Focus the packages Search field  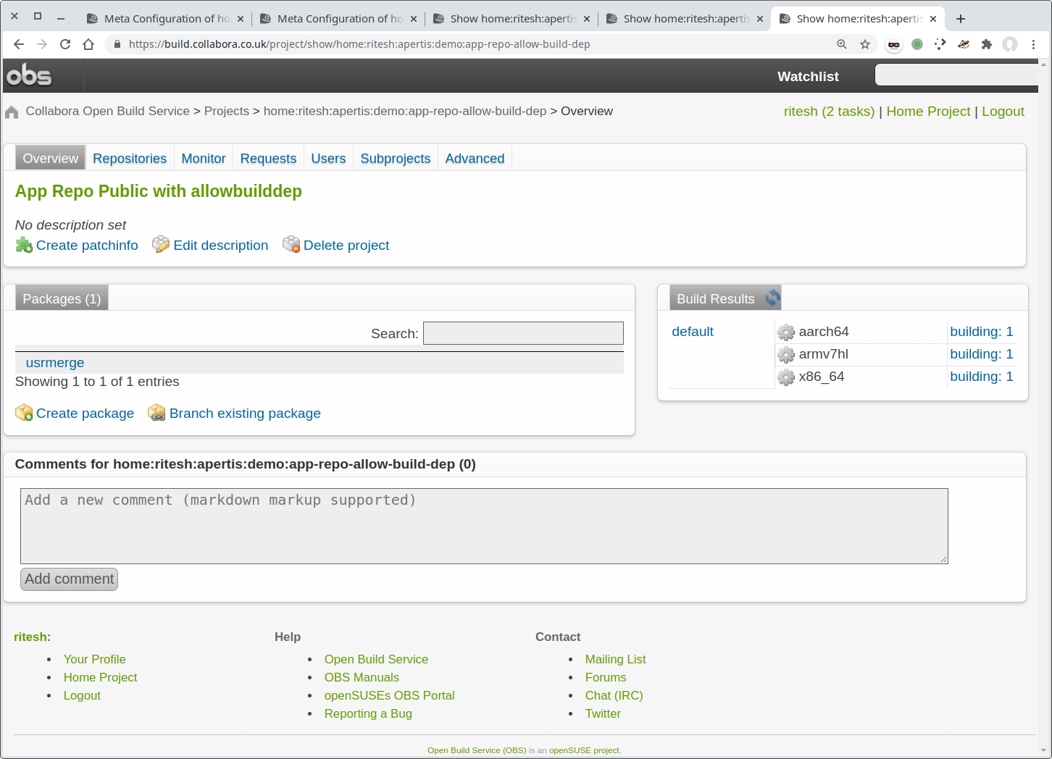523,333
